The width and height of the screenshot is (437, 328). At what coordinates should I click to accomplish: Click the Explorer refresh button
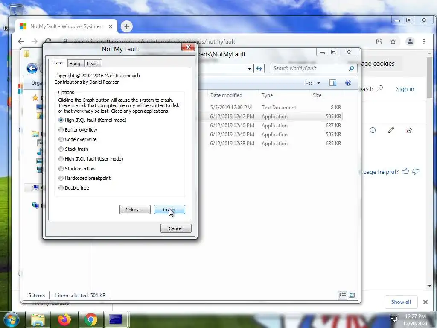pos(259,68)
